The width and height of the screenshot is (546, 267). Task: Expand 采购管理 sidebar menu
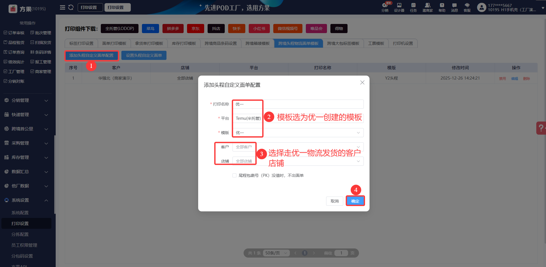tap(26, 143)
